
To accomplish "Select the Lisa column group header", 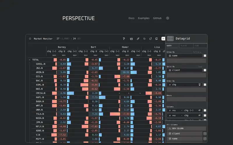I will pyautogui.click(x=157, y=47).
